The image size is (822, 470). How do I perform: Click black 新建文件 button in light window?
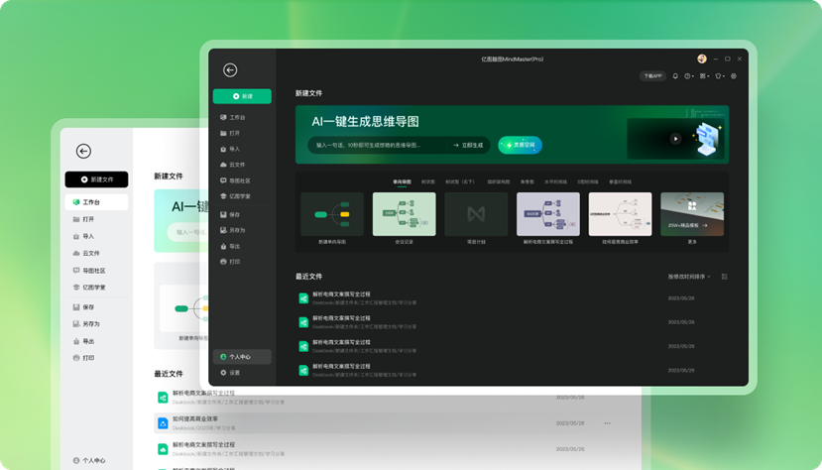[96, 179]
